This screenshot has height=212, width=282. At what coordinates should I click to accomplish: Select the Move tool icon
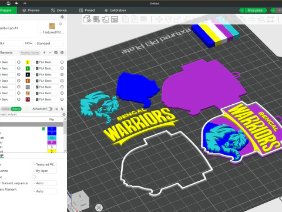(x=159, y=19)
